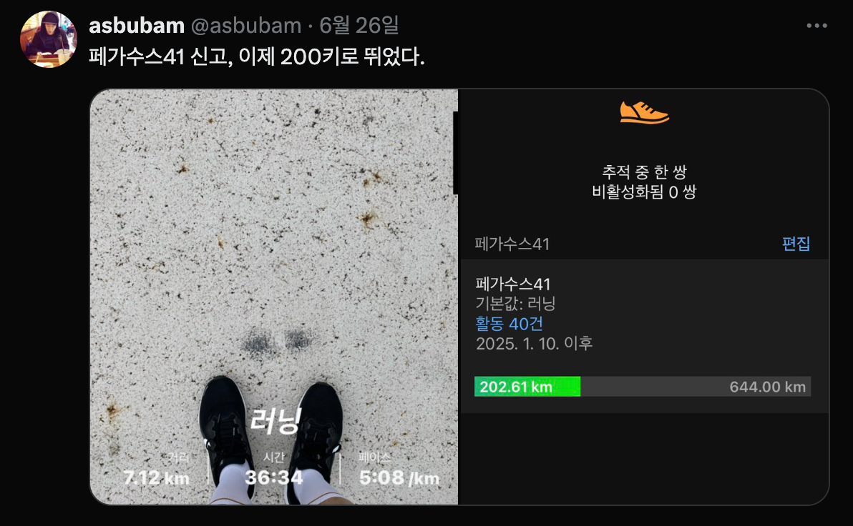Click the green 202.61 km progress bar
Screen dimensions: 853x526
(x=527, y=387)
